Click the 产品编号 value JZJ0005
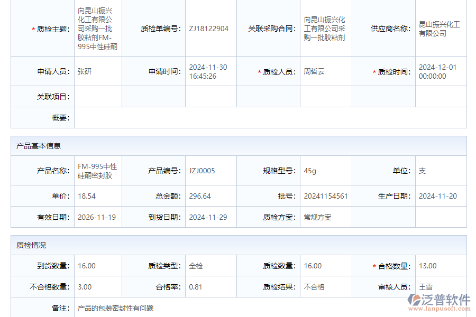Screen dimensions: 476x317 click(202, 171)
